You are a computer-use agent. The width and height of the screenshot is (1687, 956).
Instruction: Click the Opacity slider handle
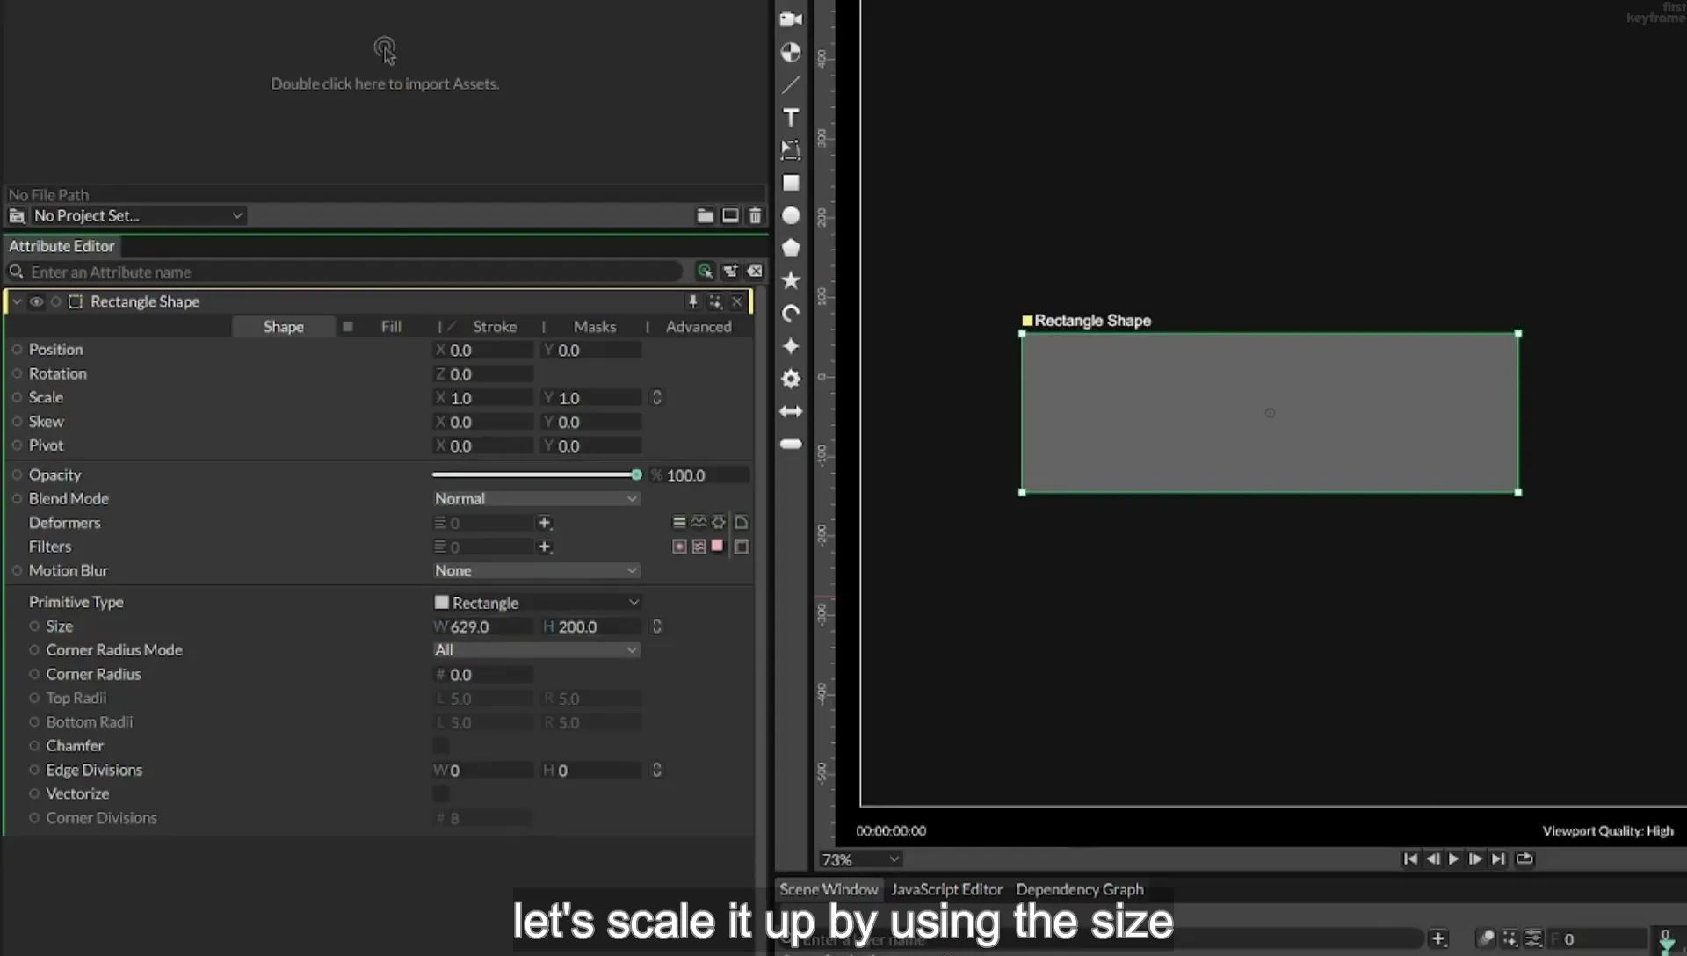point(636,474)
